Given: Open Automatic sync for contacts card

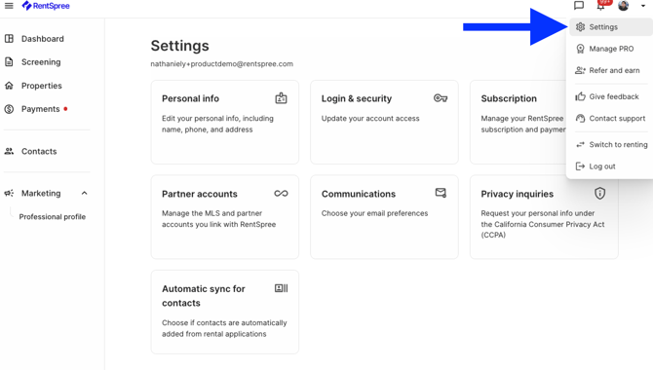Looking at the screenshot, I should pos(225,313).
